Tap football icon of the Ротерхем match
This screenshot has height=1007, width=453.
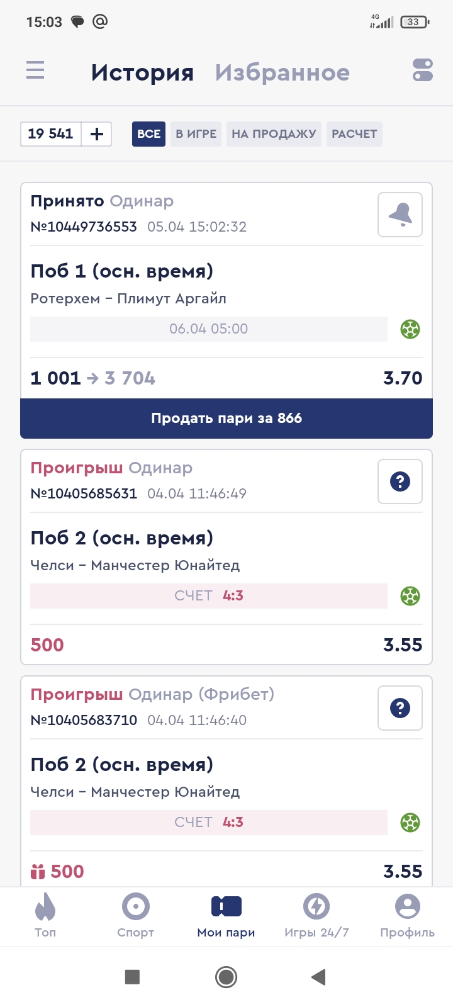click(410, 329)
